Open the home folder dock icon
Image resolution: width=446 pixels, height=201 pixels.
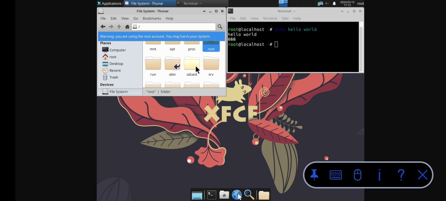(224, 195)
